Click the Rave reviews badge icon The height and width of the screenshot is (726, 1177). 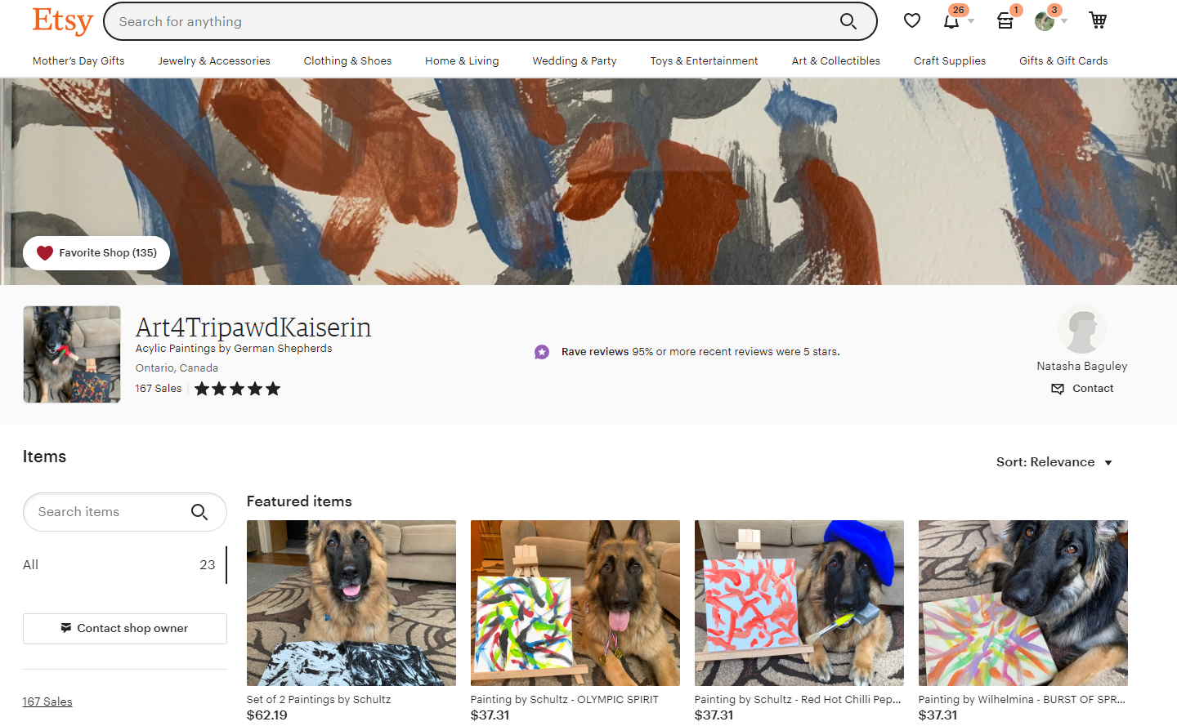pyautogui.click(x=542, y=352)
